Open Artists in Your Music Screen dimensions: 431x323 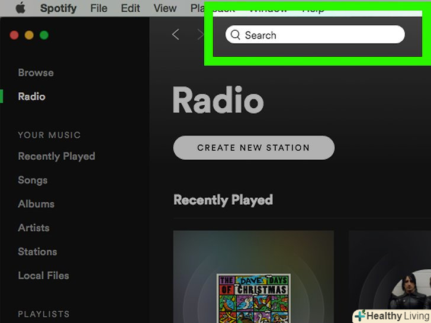[x=34, y=228]
